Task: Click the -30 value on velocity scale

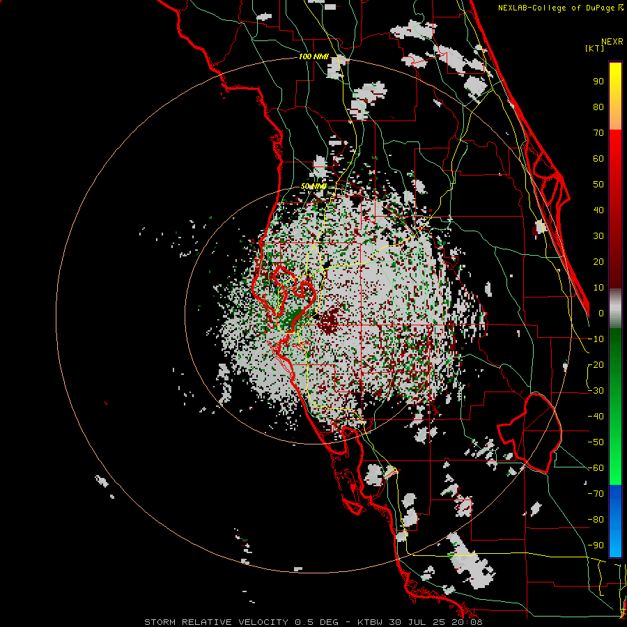Action: click(596, 391)
